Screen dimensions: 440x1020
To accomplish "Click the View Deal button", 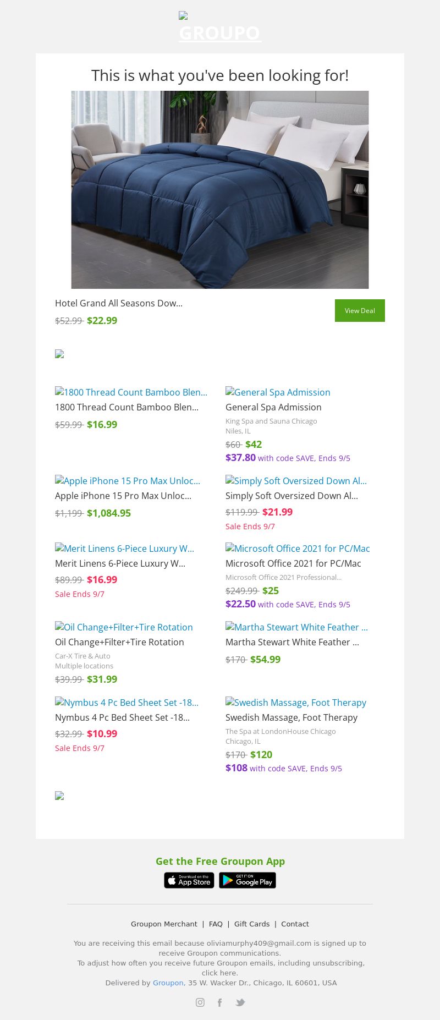I will click(x=360, y=310).
